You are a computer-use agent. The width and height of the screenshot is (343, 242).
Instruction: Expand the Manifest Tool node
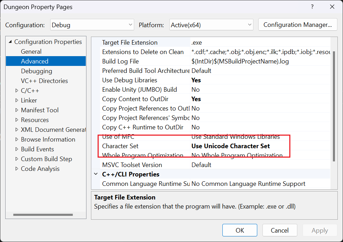(x=17, y=110)
